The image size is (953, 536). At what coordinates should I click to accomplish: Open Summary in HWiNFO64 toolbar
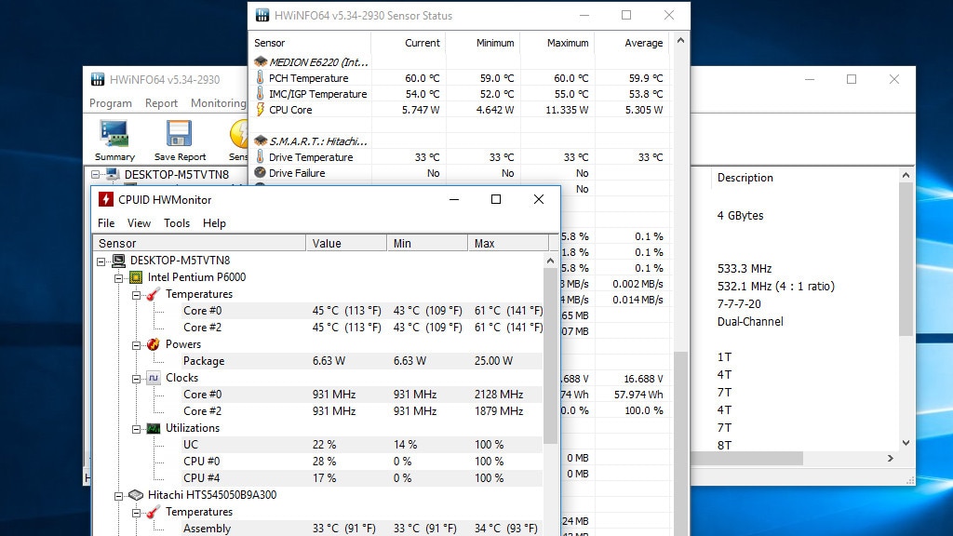[x=114, y=141]
